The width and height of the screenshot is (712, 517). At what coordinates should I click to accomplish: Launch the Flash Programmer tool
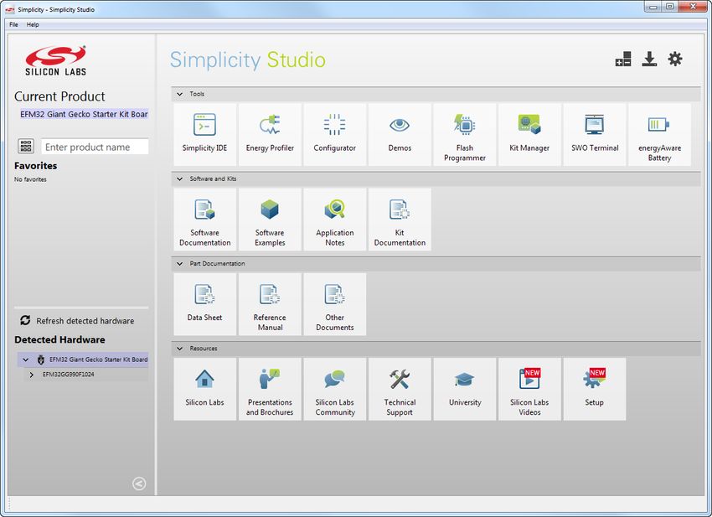coord(465,134)
